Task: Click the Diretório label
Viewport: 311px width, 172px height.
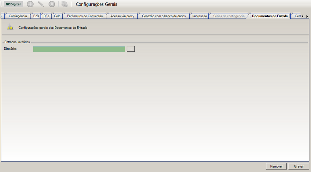Action: click(x=10, y=49)
